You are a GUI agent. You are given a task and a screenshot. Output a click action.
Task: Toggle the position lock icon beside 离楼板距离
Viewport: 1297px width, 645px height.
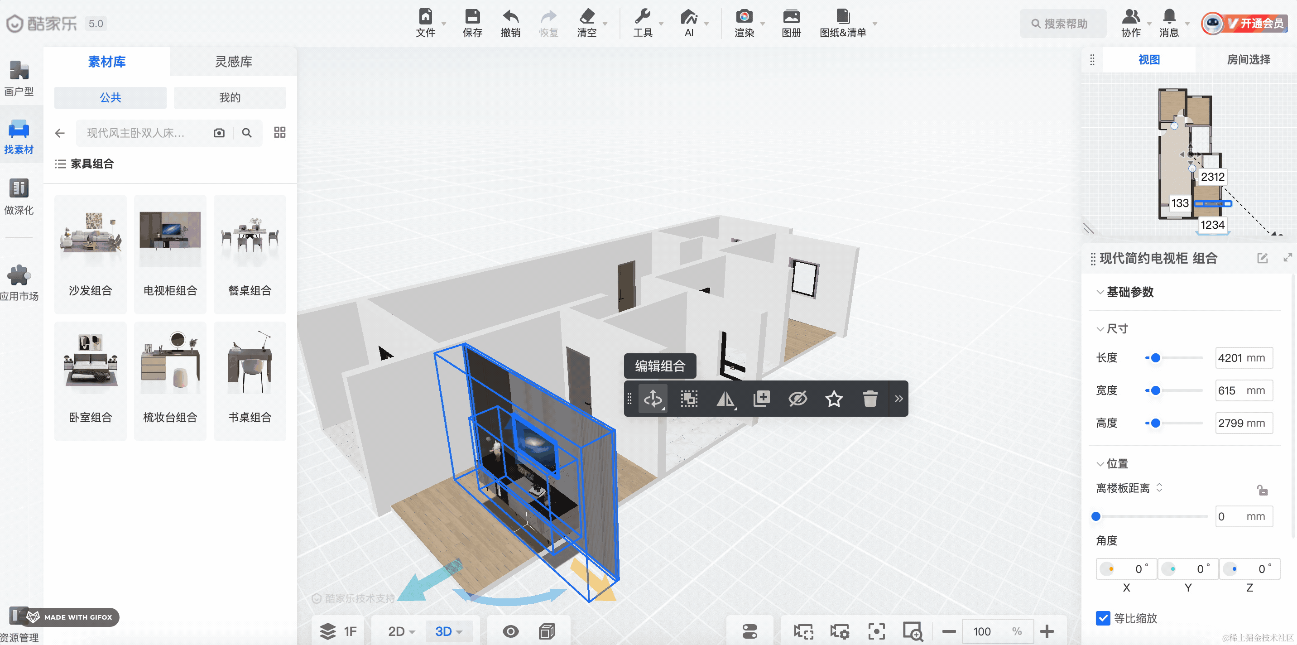(1262, 490)
